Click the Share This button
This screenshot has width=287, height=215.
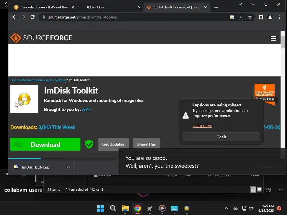pos(146,144)
